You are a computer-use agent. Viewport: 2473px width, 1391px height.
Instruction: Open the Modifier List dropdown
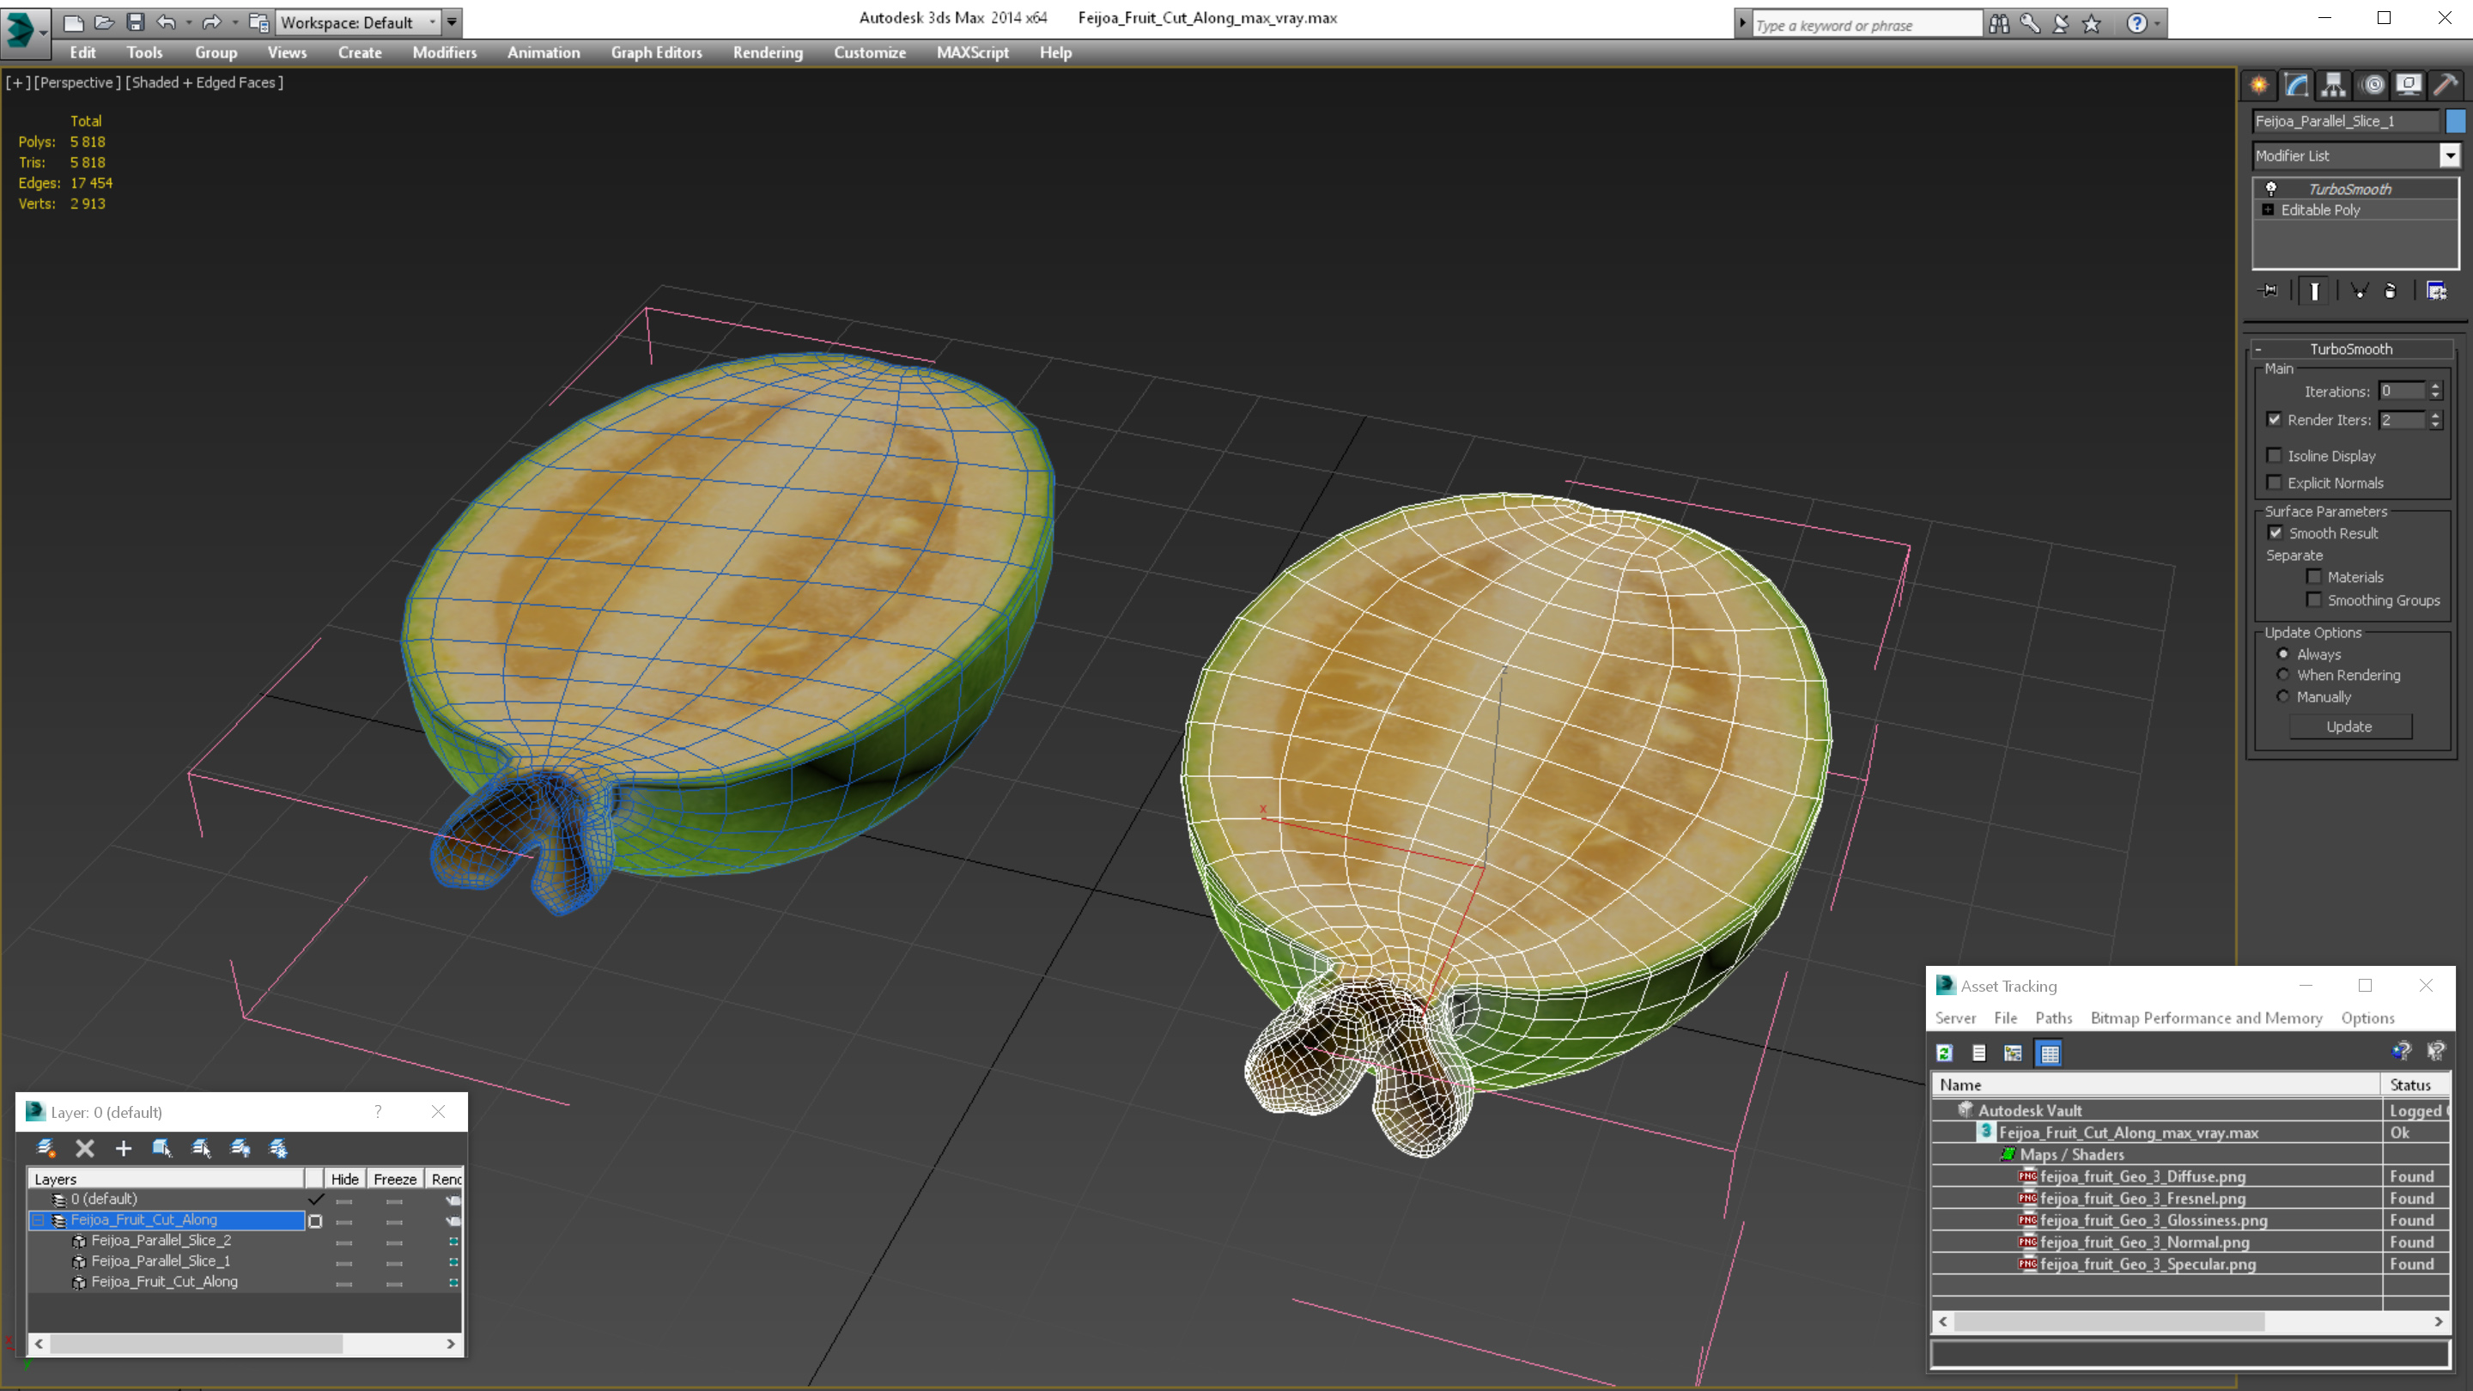click(2449, 155)
